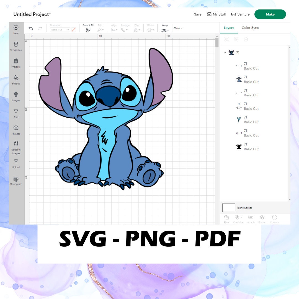The image size is (299, 299).
Task: Collapse the 71 layer group
Action: coord(225,53)
